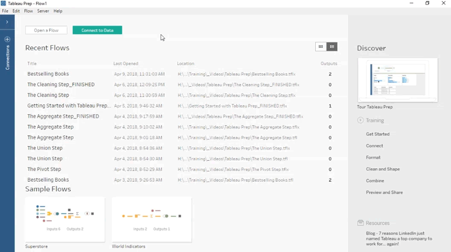
Task: Click the Resources news icon
Action: 360,223
